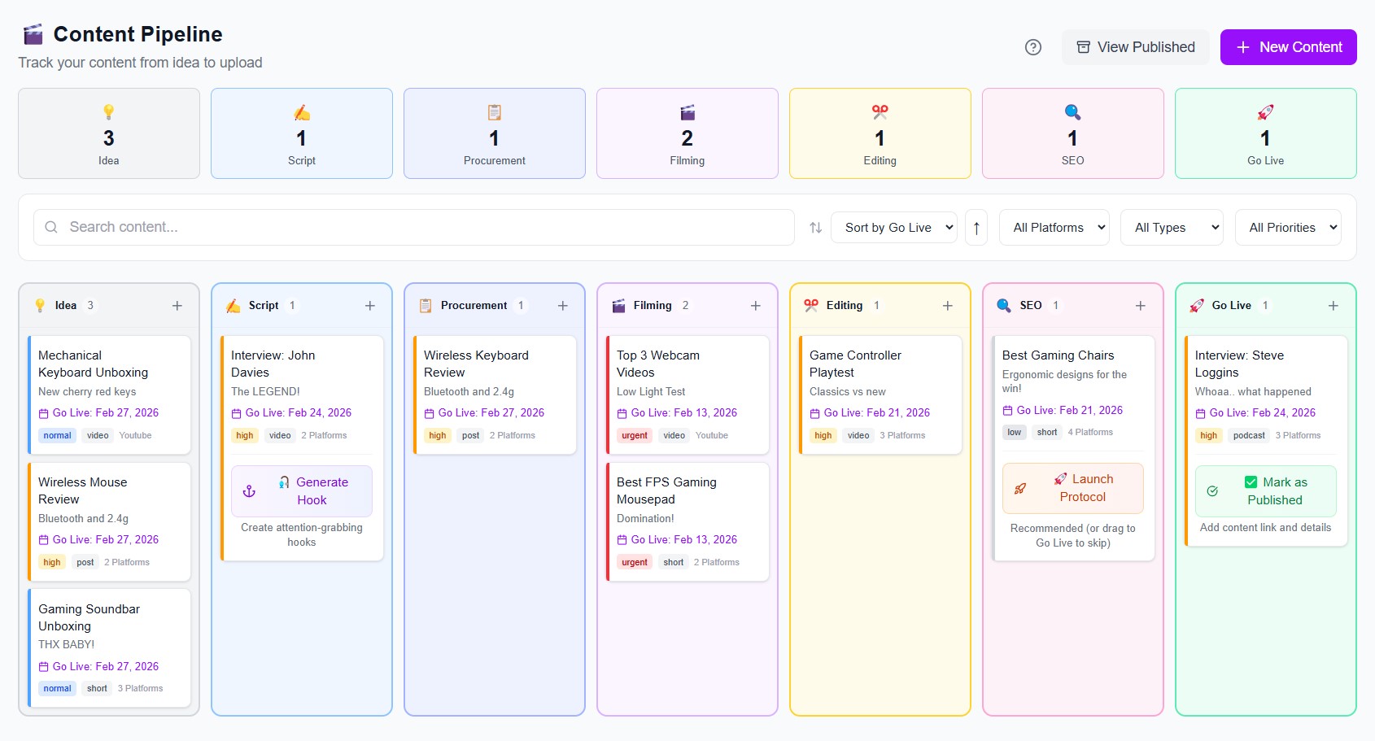1375x741 pixels.
Task: Click the help question mark icon
Action: click(1033, 47)
